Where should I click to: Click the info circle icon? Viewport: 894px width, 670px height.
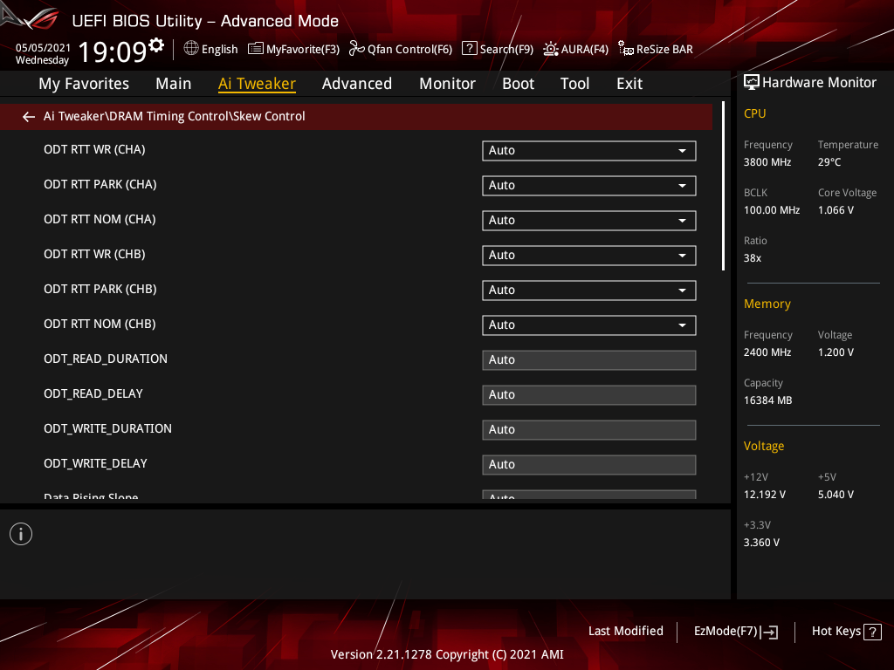pyautogui.click(x=21, y=534)
